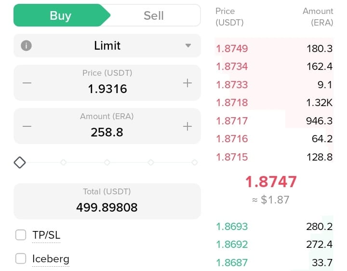
Task: Set slider to the 50% diamond marker
Action: coord(107,163)
